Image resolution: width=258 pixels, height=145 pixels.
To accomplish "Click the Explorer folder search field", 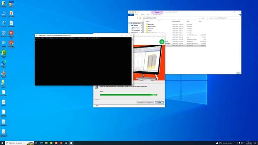I will coord(224,18).
